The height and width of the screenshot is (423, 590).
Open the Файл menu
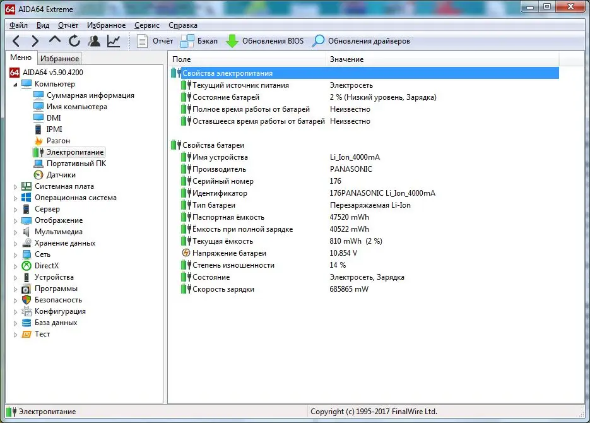(18, 25)
